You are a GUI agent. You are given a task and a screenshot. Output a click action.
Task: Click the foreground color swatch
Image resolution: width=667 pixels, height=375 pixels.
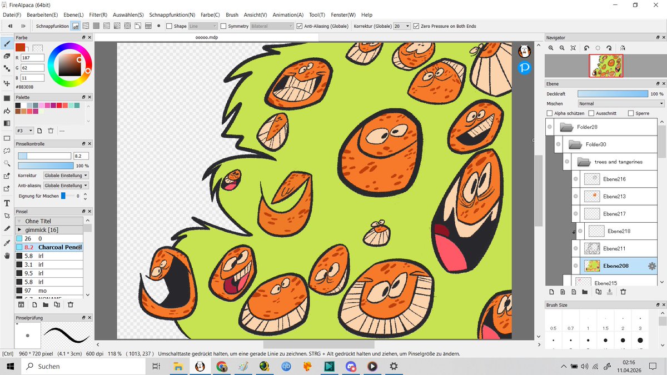click(x=21, y=47)
